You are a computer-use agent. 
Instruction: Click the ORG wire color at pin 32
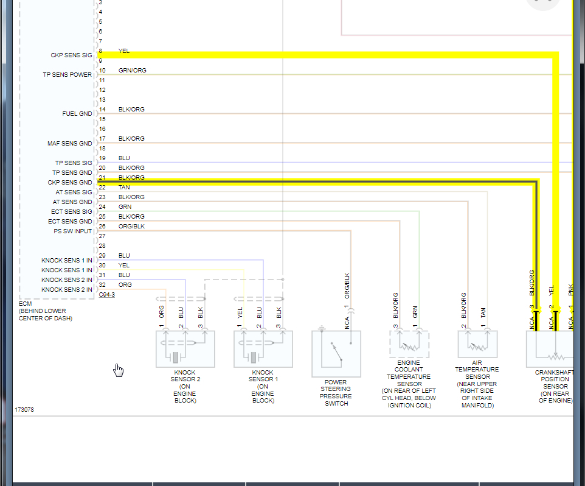[125, 284]
